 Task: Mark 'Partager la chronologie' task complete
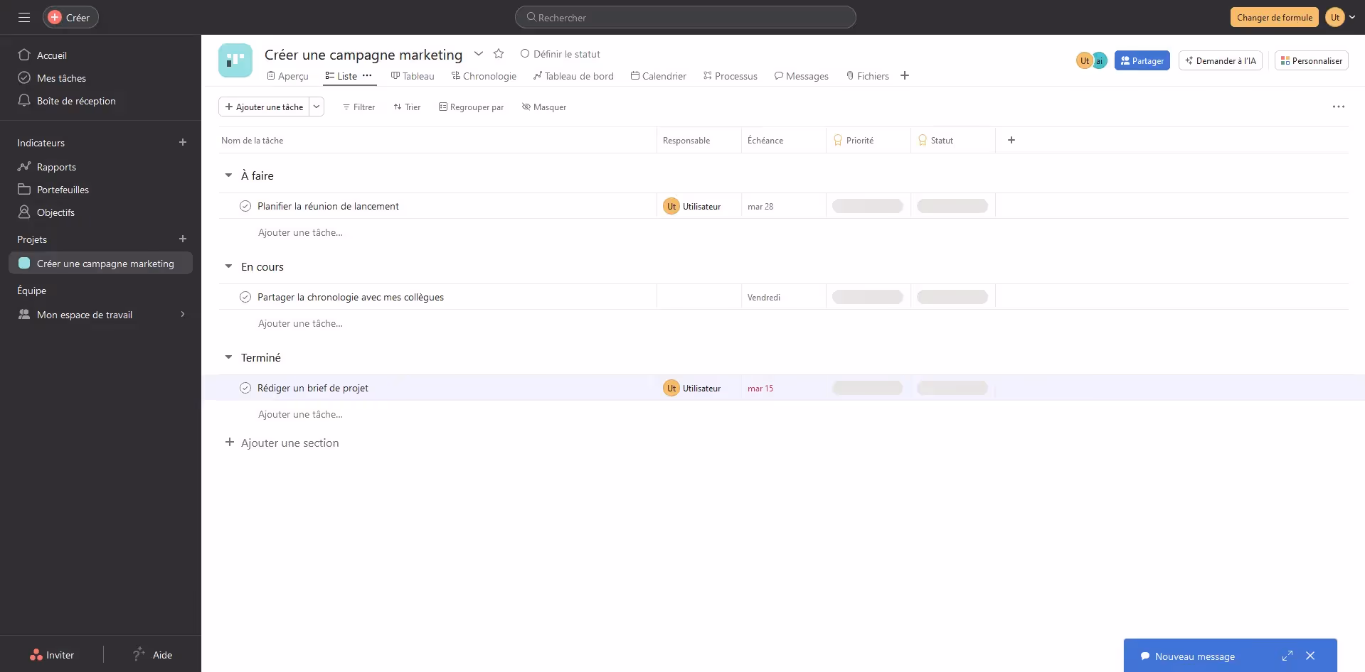pos(245,297)
